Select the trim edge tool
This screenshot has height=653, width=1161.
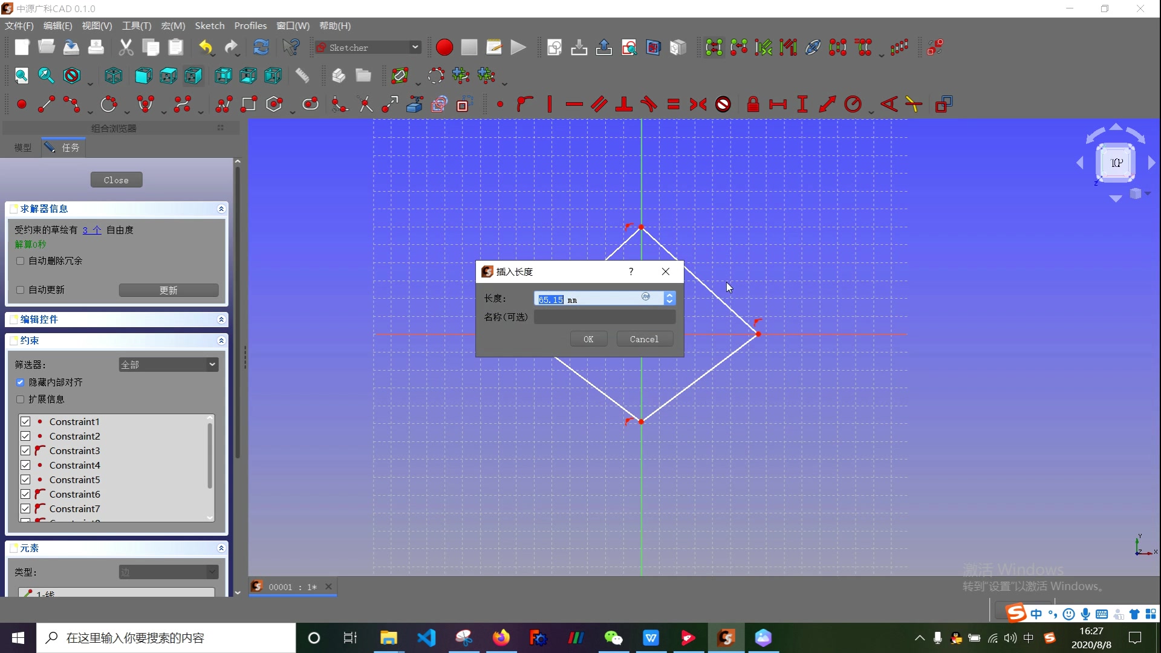[x=365, y=104]
